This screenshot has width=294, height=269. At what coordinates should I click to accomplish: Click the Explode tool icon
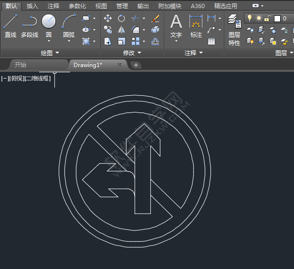pyautogui.click(x=155, y=30)
